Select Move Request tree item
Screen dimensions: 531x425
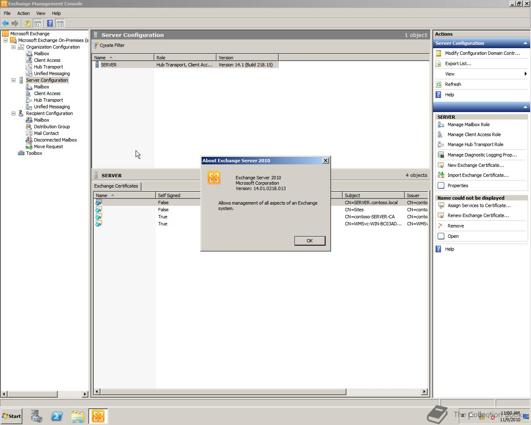[49, 147]
